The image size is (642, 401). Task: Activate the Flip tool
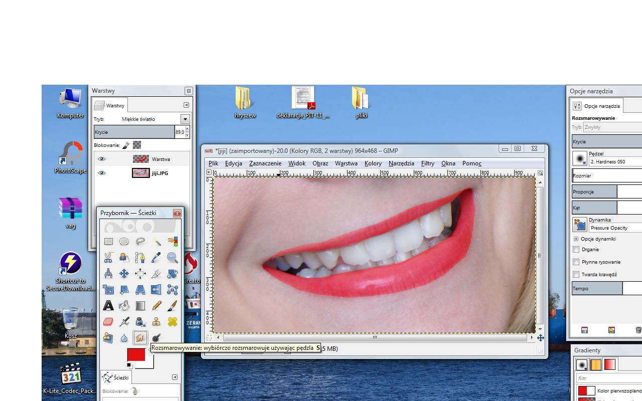pyautogui.click(x=156, y=290)
